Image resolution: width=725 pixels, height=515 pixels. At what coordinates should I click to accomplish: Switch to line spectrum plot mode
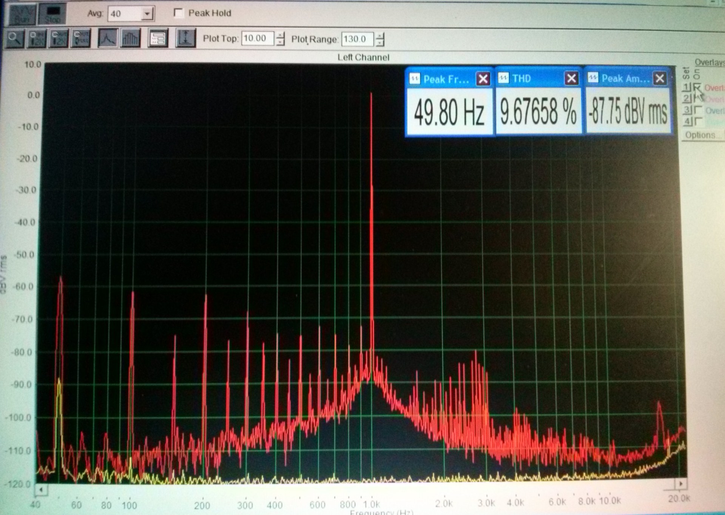[x=108, y=38]
